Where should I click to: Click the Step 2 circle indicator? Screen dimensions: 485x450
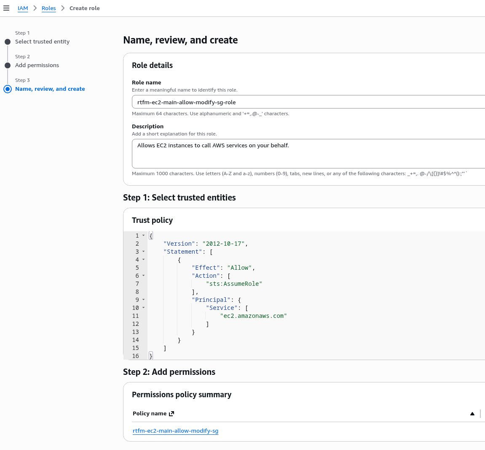coord(8,65)
